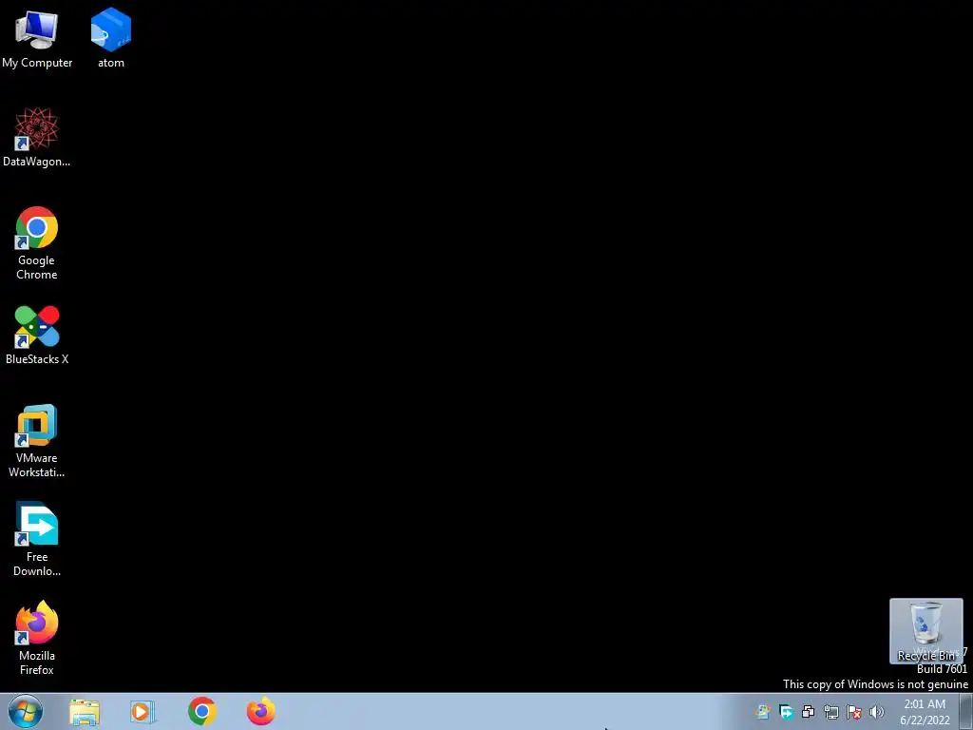Click the overlapping windows tray icon
This screenshot has width=973, height=730.
pos(809,712)
